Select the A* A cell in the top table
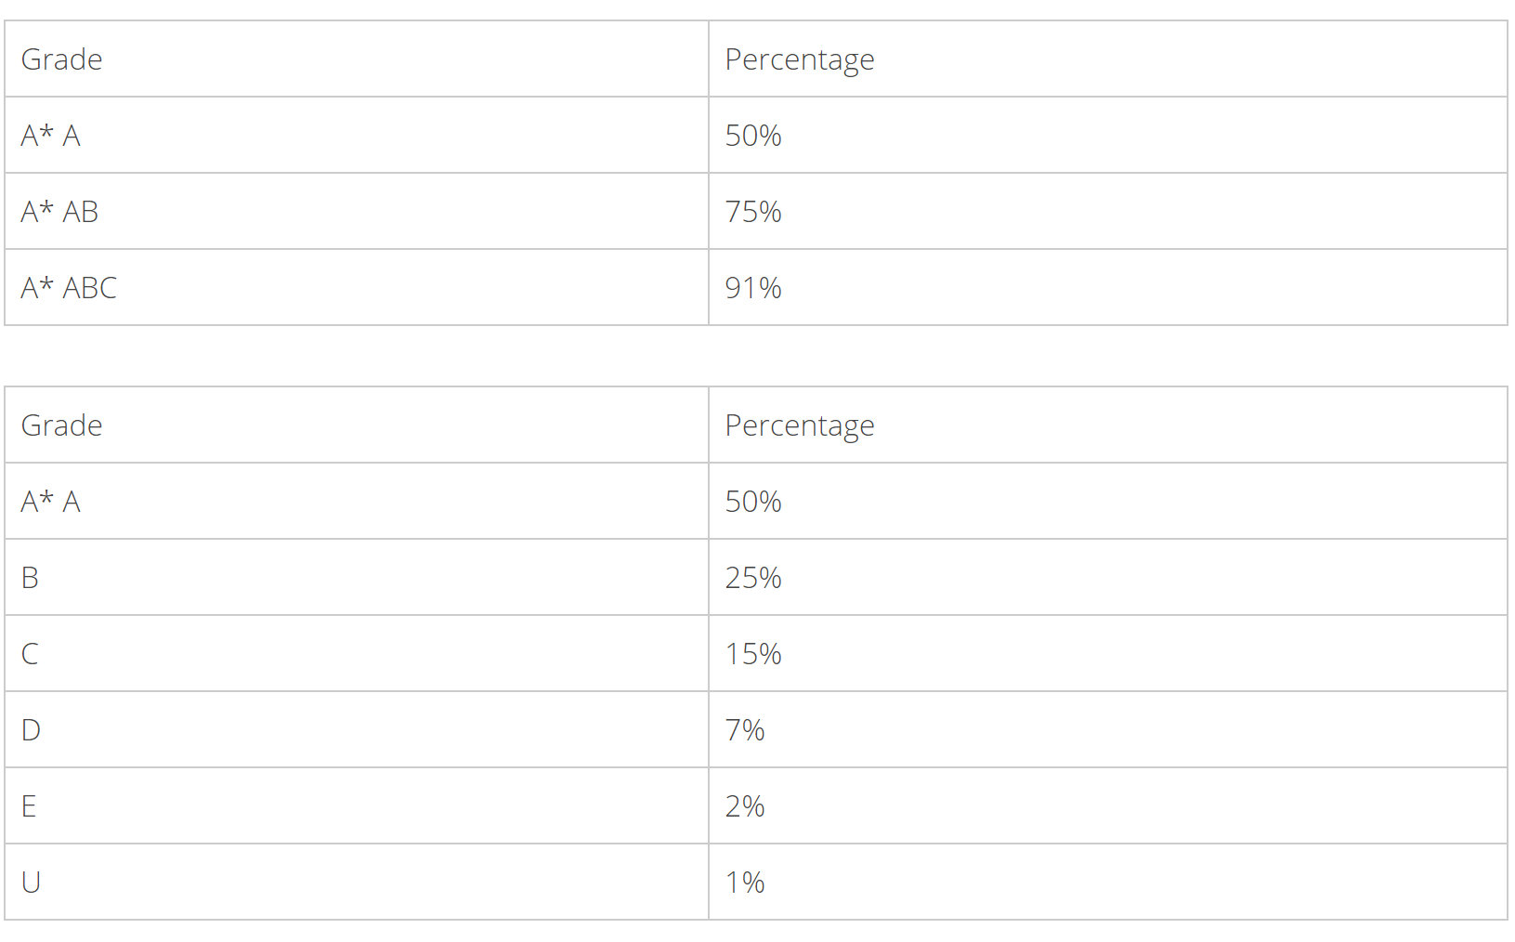This screenshot has width=1515, height=942. (x=51, y=136)
